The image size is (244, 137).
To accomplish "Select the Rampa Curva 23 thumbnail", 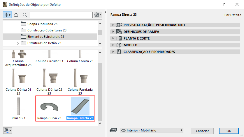I will coord(49,109).
